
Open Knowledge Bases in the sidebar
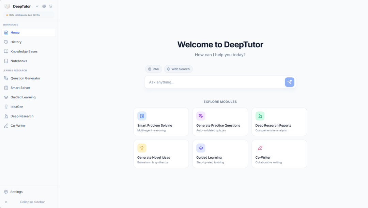[x=24, y=51]
